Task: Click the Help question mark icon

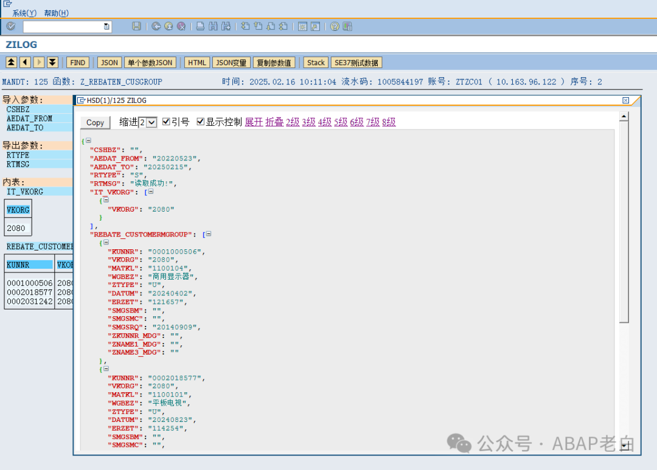Action: (x=335, y=26)
